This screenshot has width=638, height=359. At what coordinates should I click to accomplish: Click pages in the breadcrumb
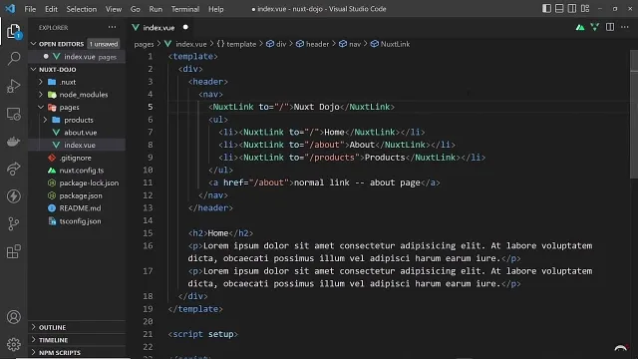tap(144, 44)
